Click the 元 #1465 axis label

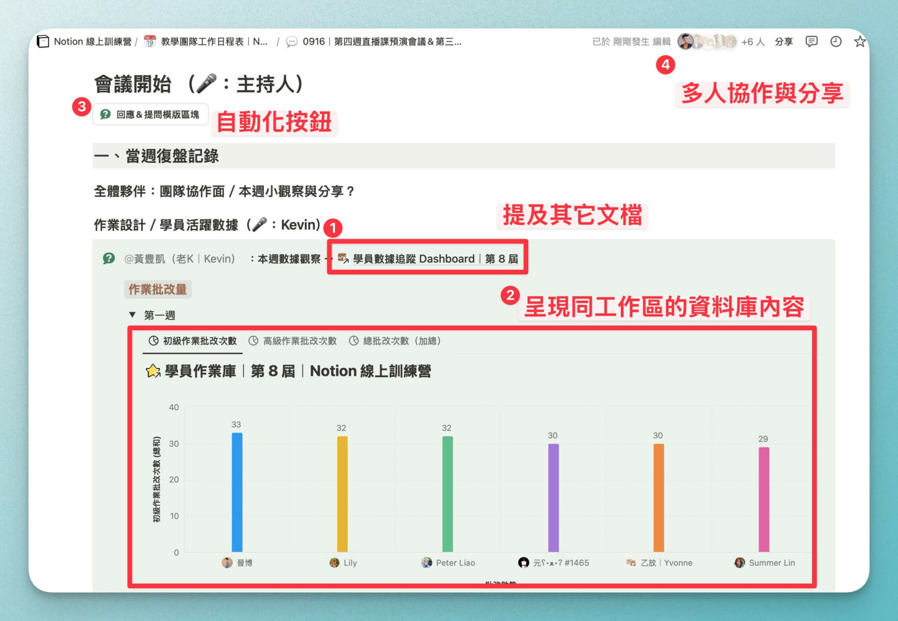click(561, 563)
